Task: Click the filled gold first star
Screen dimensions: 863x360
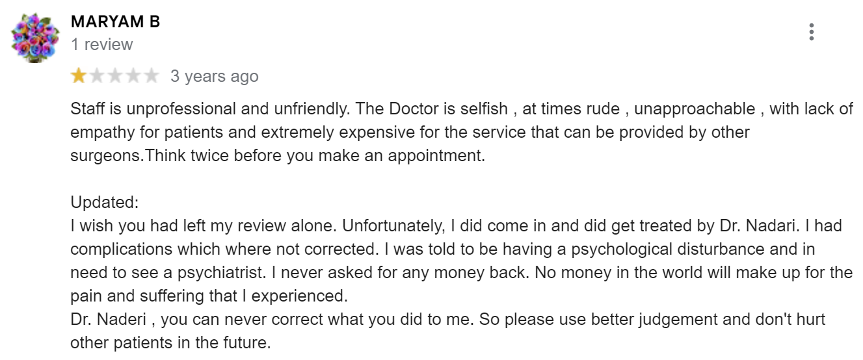Action: pos(79,77)
